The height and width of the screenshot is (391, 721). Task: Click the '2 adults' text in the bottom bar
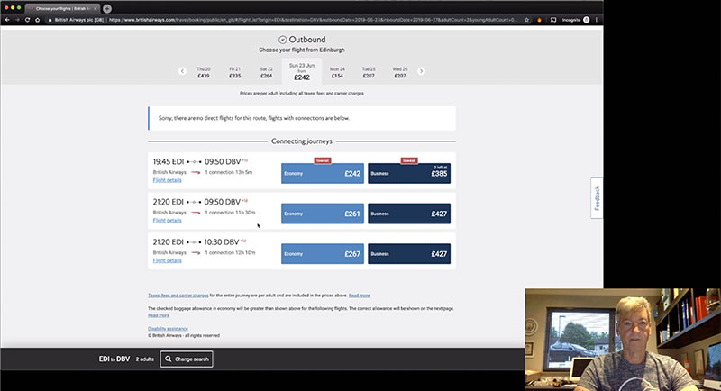pyautogui.click(x=145, y=359)
